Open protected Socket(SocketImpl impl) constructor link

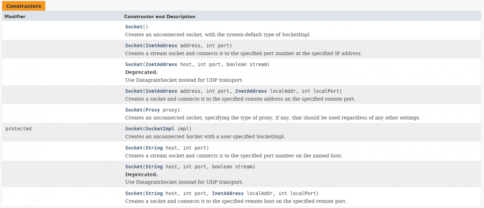point(134,129)
